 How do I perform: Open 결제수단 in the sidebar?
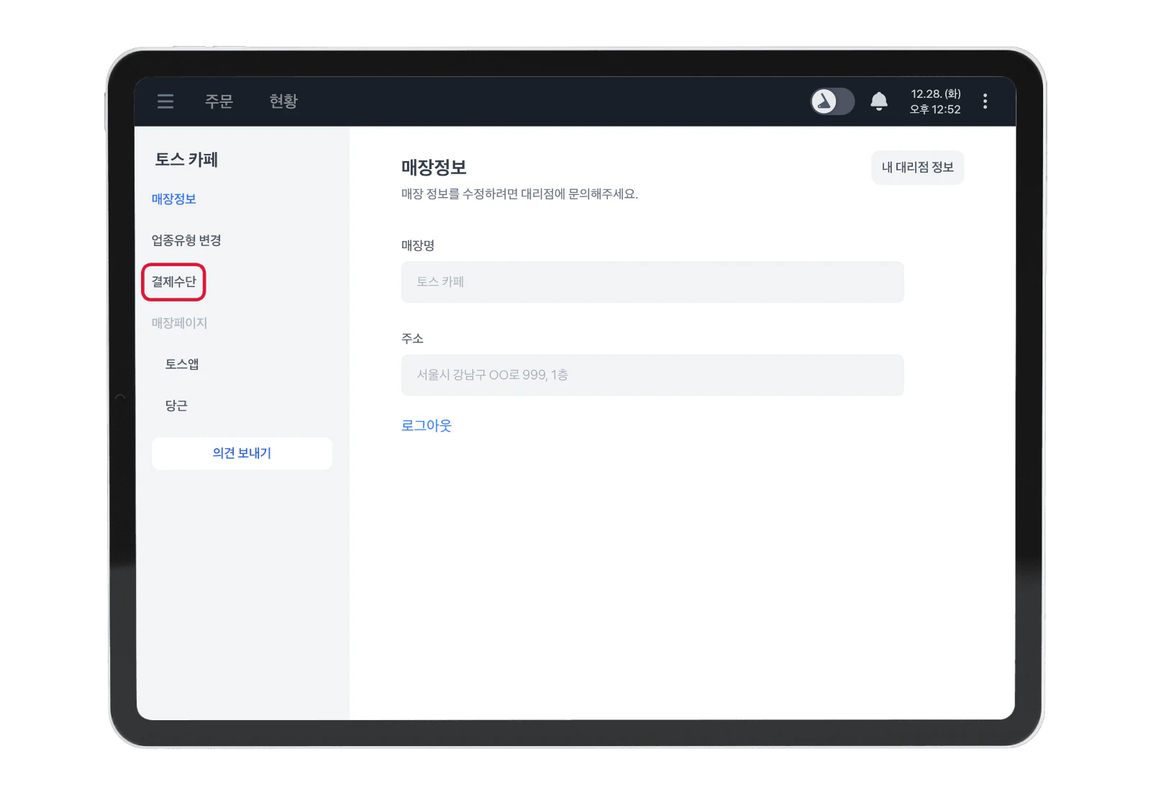pos(173,282)
